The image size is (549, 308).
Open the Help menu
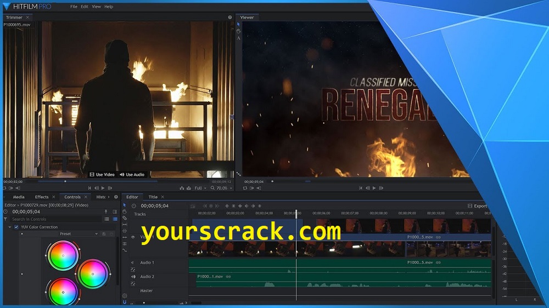109,7
